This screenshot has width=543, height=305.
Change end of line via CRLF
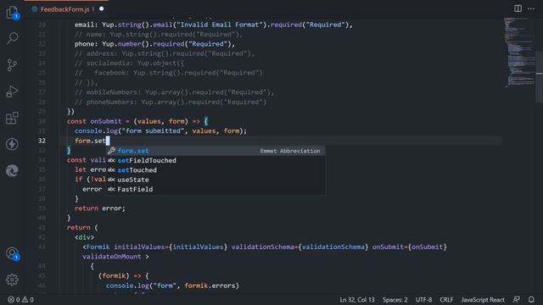click(x=446, y=299)
